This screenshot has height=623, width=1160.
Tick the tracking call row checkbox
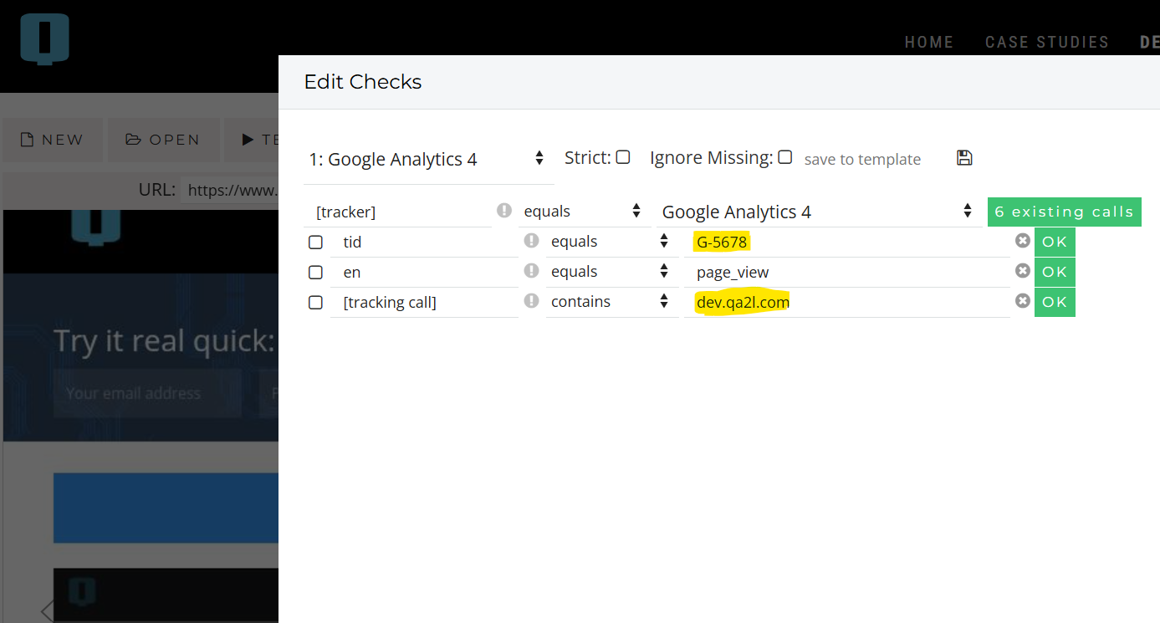click(315, 303)
